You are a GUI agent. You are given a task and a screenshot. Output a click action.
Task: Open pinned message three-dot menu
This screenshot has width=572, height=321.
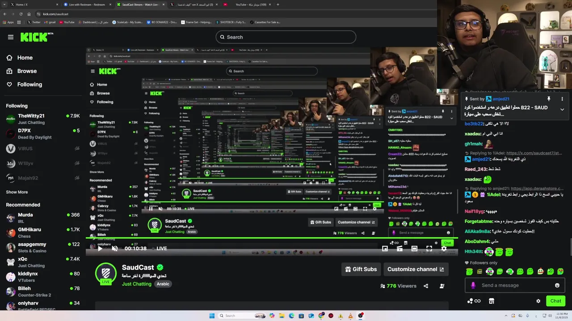point(562,99)
